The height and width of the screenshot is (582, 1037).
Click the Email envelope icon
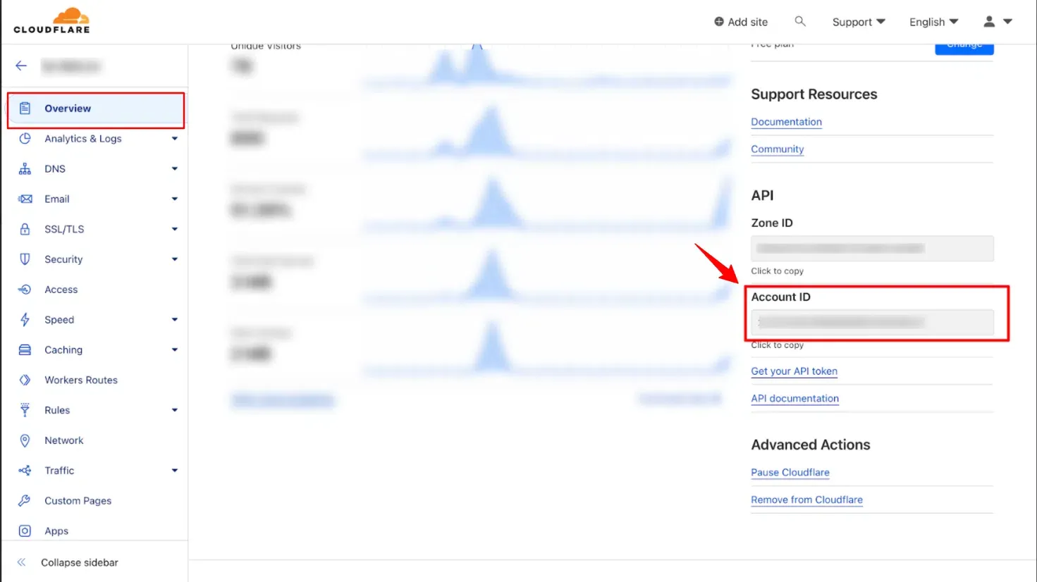[x=25, y=199]
